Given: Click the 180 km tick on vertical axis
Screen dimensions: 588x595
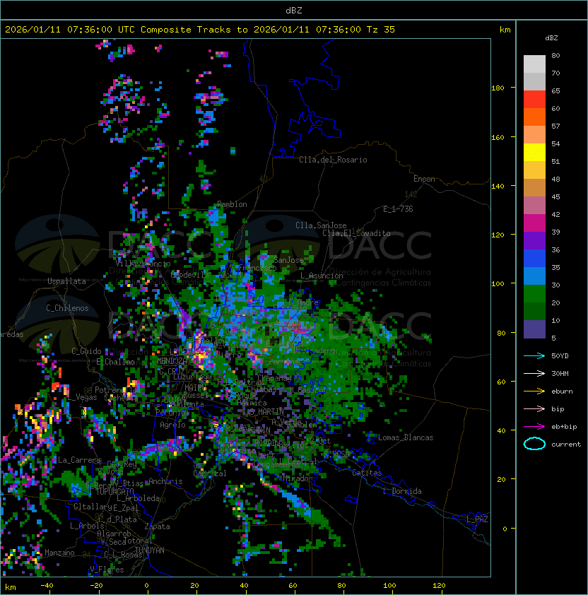Looking at the screenshot, I should tap(498, 88).
